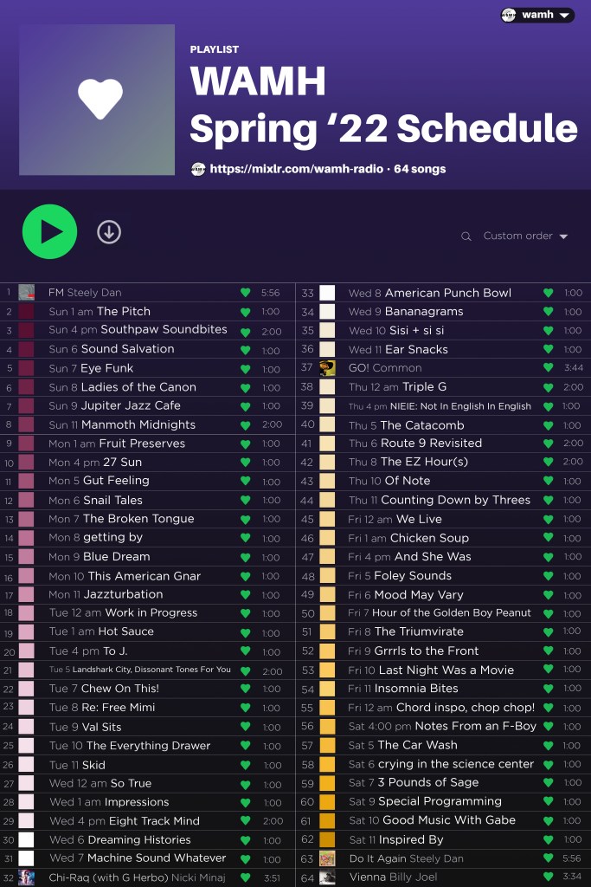591x887 pixels.
Task: Click the Sun 1 am The Pitch color swatch
Action: click(x=27, y=312)
